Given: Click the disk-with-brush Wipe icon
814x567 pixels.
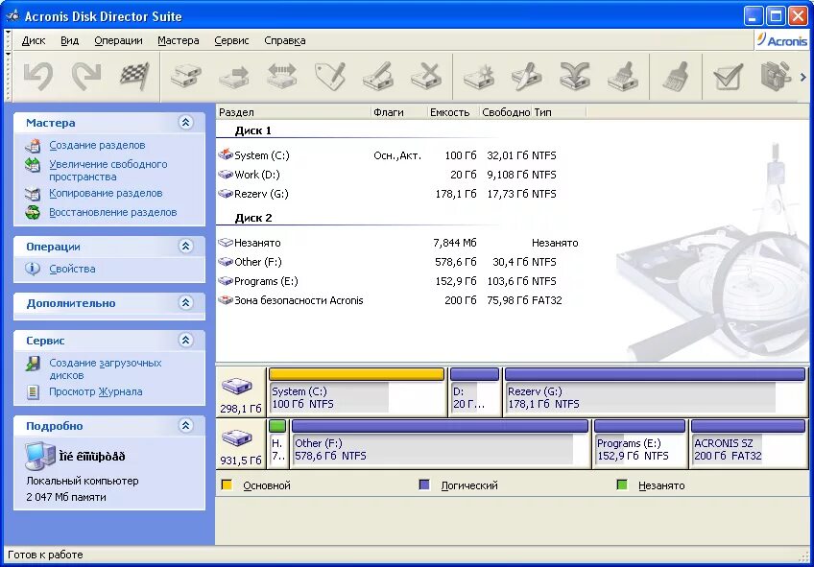Looking at the screenshot, I should 622,77.
